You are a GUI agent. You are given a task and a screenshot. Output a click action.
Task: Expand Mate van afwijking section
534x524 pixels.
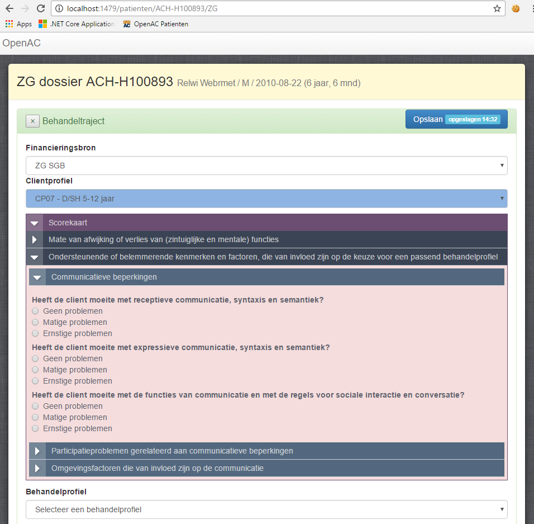coord(35,240)
